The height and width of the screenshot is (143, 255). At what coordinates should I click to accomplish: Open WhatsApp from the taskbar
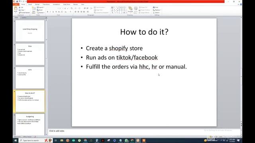pyautogui.click(x=126, y=140)
